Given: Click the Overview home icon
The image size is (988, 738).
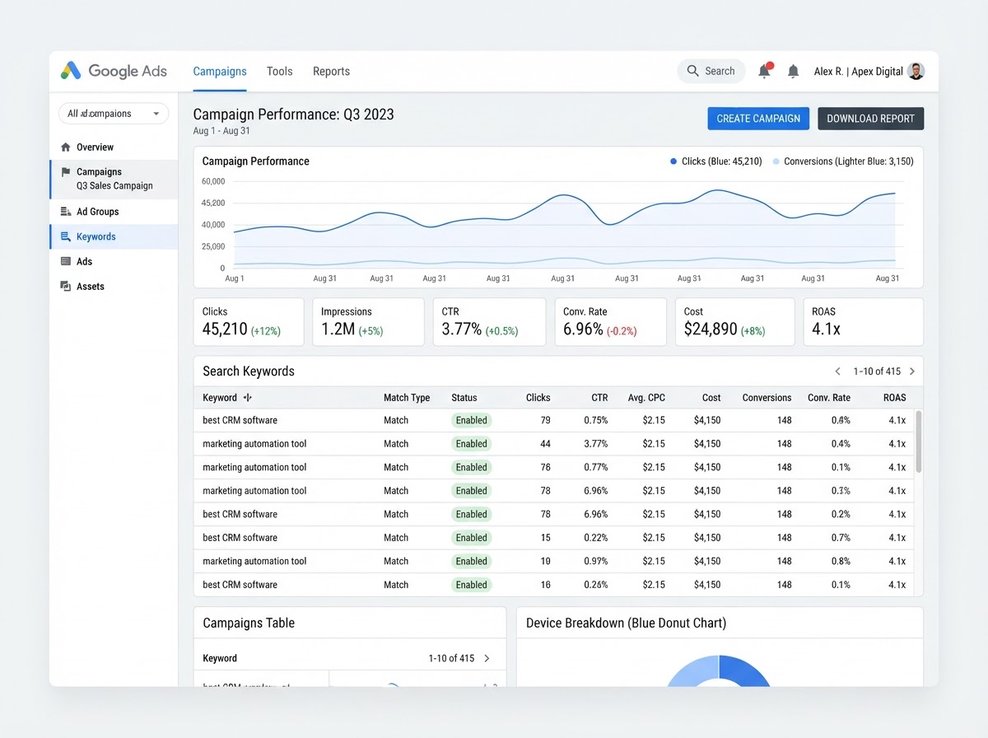Looking at the screenshot, I should [x=66, y=147].
